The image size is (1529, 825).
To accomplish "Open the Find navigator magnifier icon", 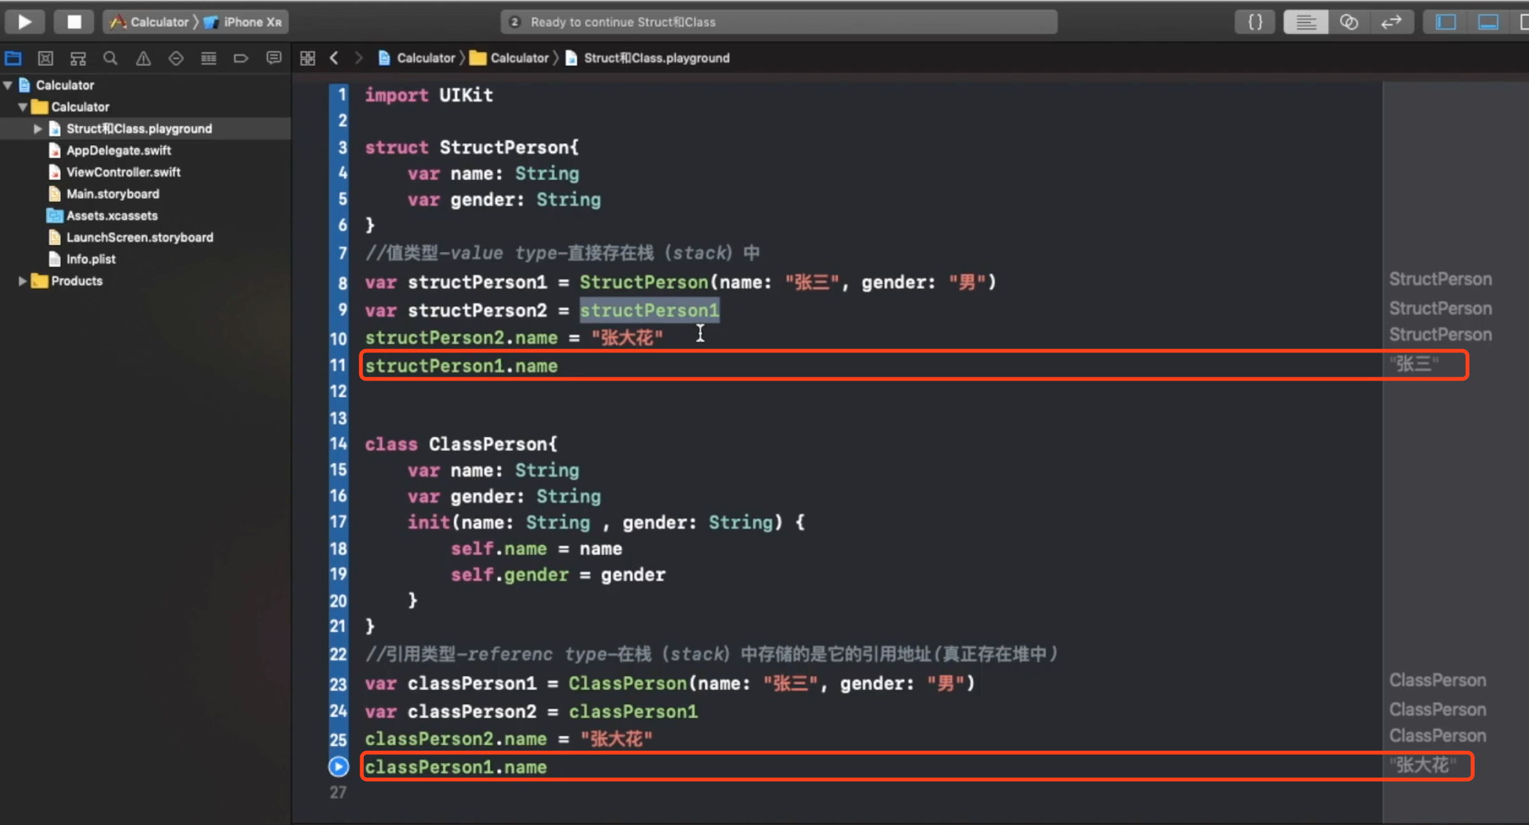I will (x=111, y=59).
